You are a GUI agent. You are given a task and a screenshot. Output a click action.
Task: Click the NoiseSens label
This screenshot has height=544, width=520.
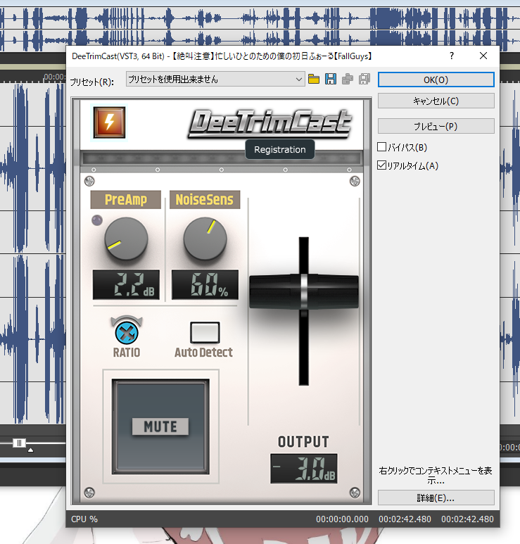click(205, 199)
